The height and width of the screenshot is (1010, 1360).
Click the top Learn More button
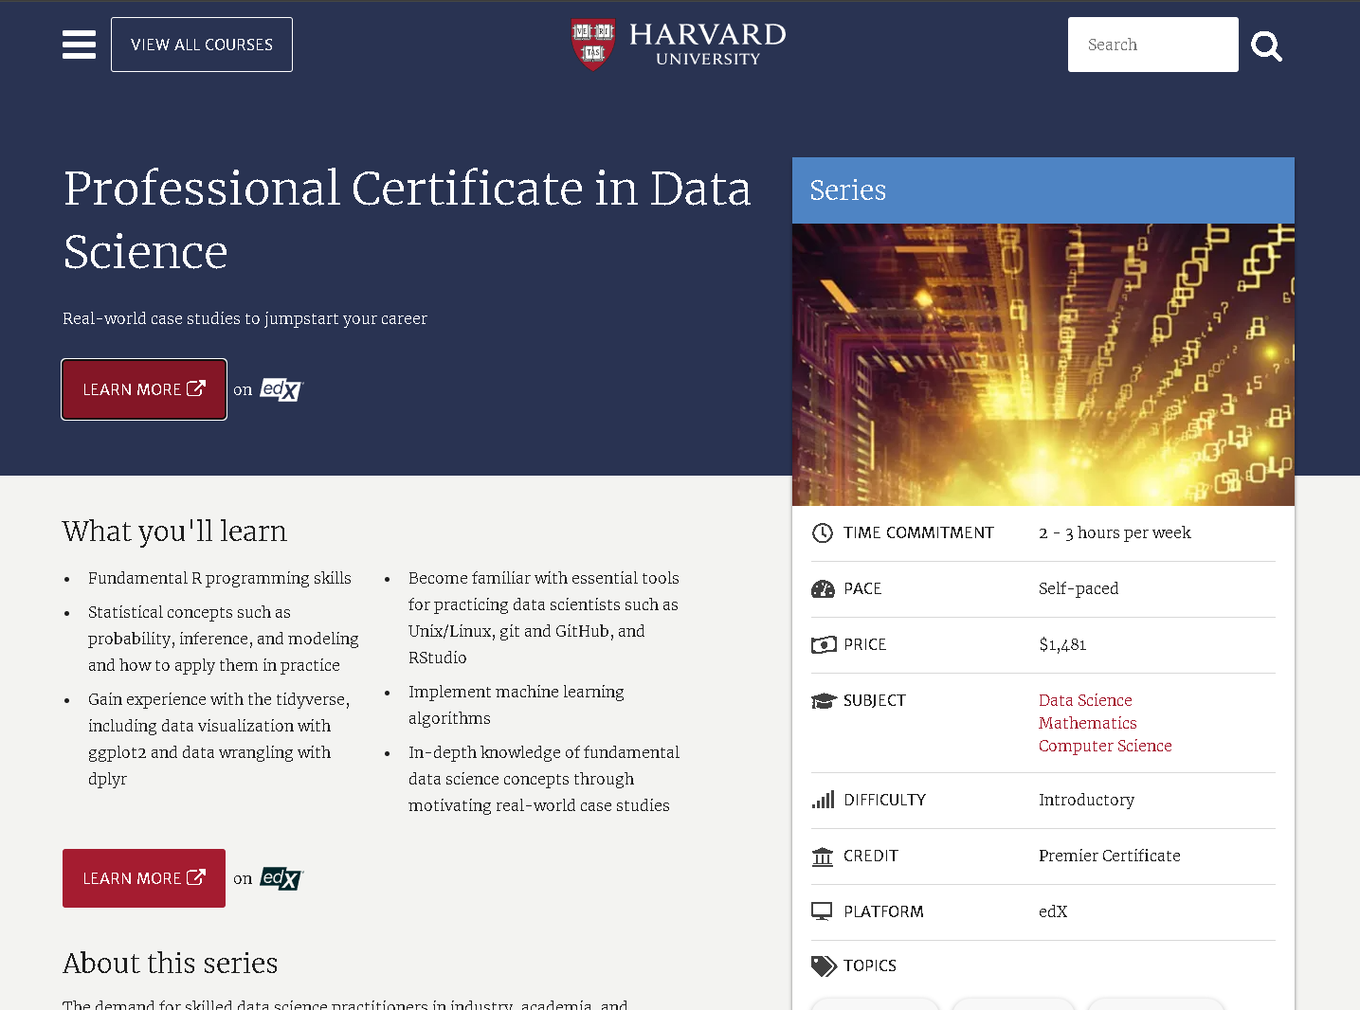pyautogui.click(x=144, y=389)
